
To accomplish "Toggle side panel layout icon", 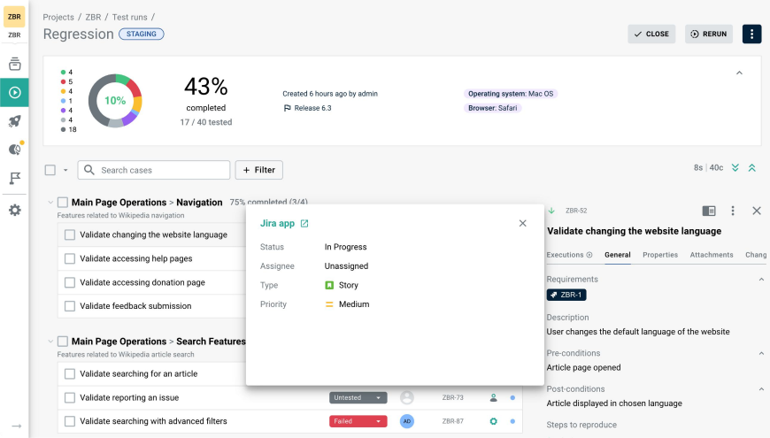I will pos(709,211).
